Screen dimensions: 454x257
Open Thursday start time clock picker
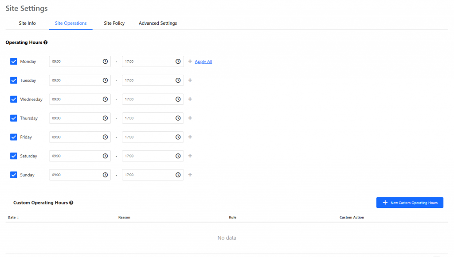coord(105,118)
